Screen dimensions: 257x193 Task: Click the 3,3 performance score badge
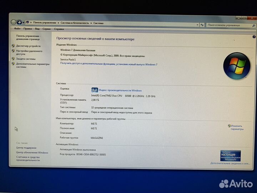[x=95, y=90]
